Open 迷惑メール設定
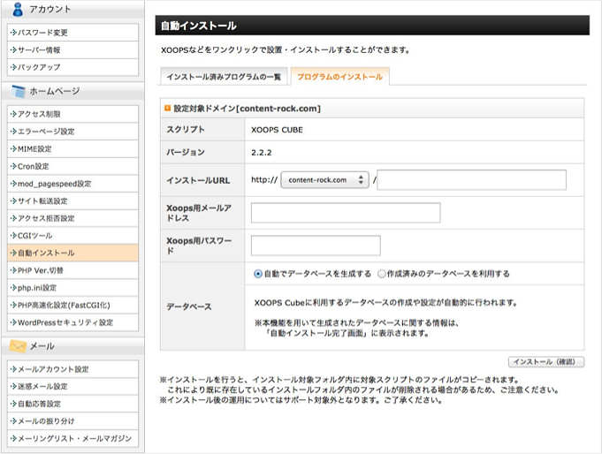 pos(73,387)
